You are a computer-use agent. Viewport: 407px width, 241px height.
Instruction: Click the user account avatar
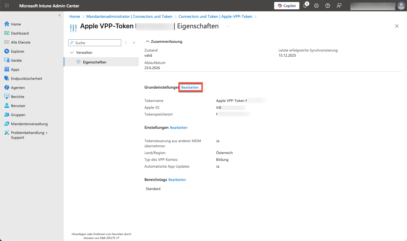(x=401, y=6)
